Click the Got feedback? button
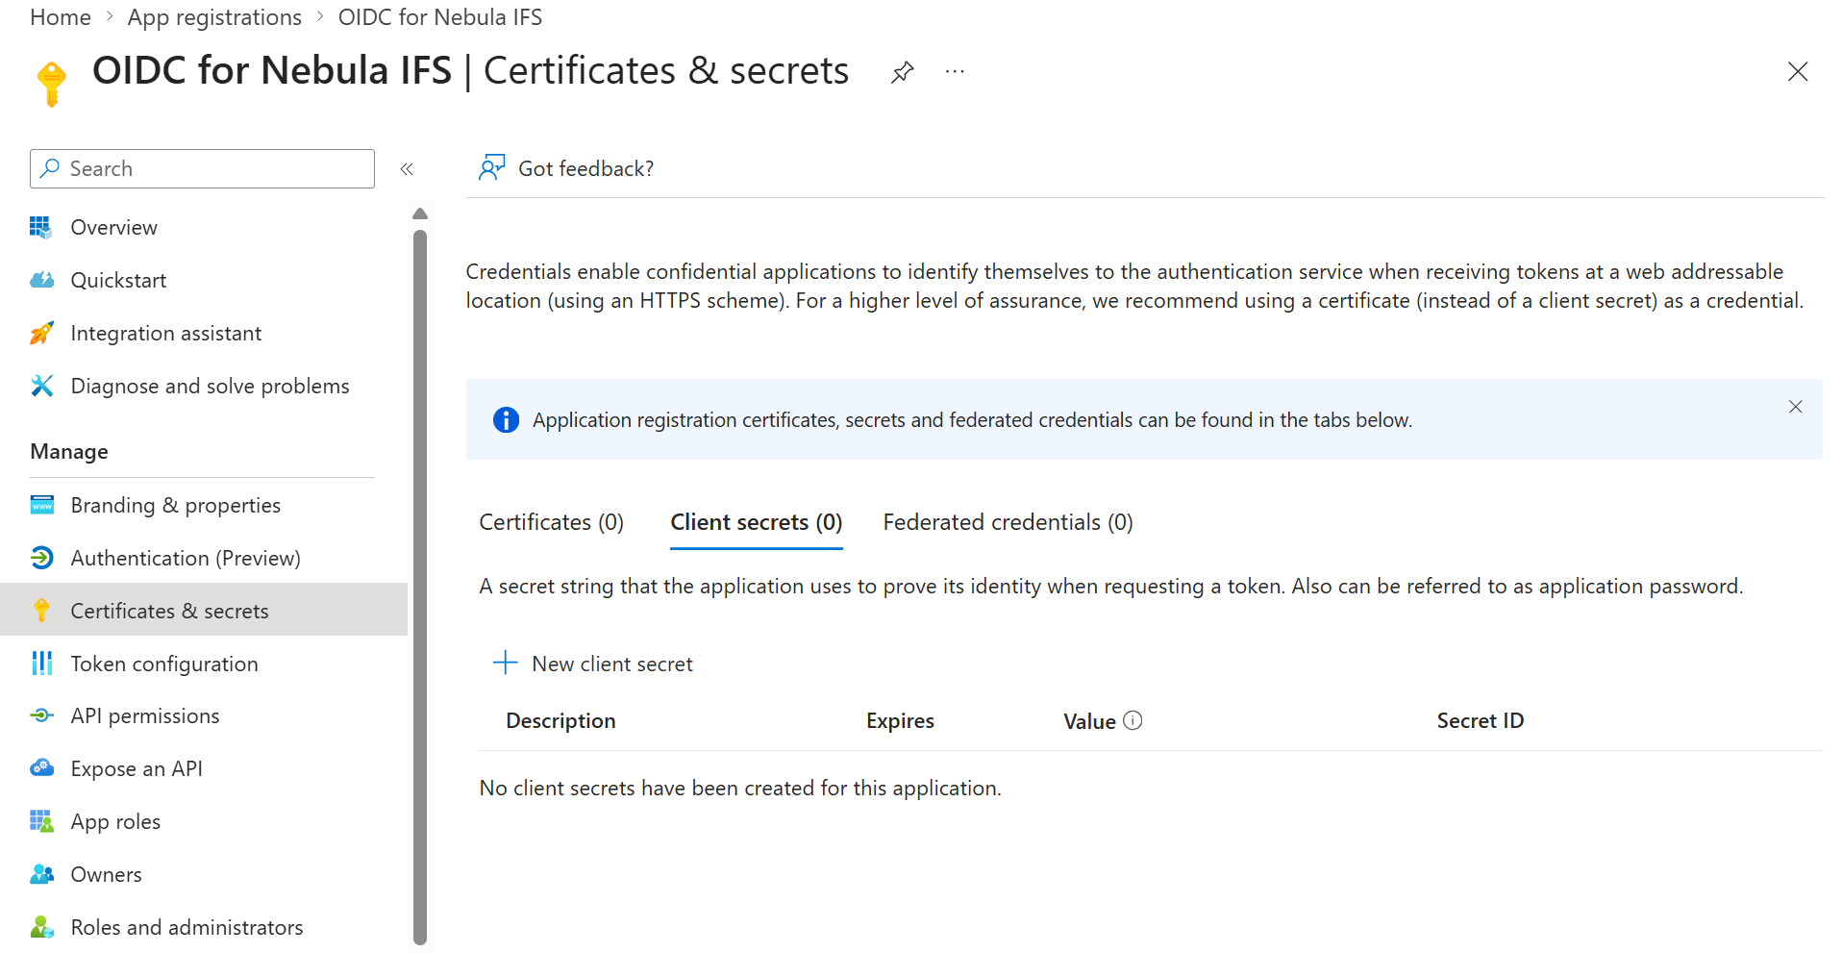The image size is (1842, 953). coord(566,169)
